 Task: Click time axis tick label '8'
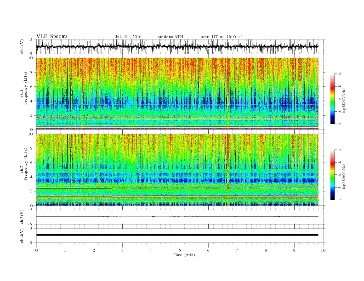click(x=266, y=250)
